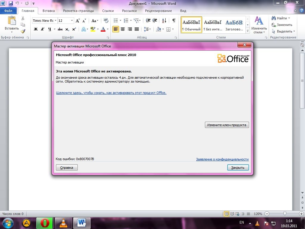Open the Times New Roman font name dropdown
305x229 pixels.
click(x=55, y=21)
